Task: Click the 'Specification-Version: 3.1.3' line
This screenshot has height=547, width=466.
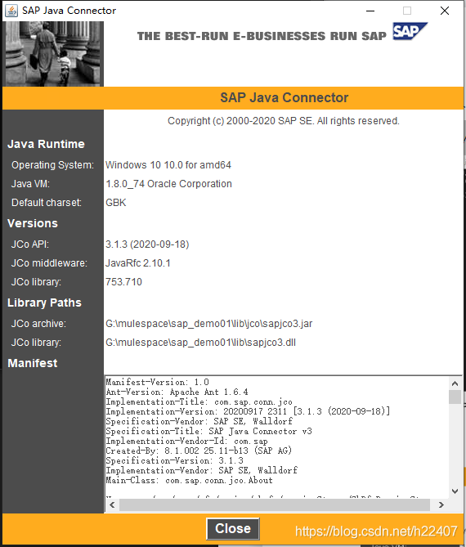Action: click(175, 460)
